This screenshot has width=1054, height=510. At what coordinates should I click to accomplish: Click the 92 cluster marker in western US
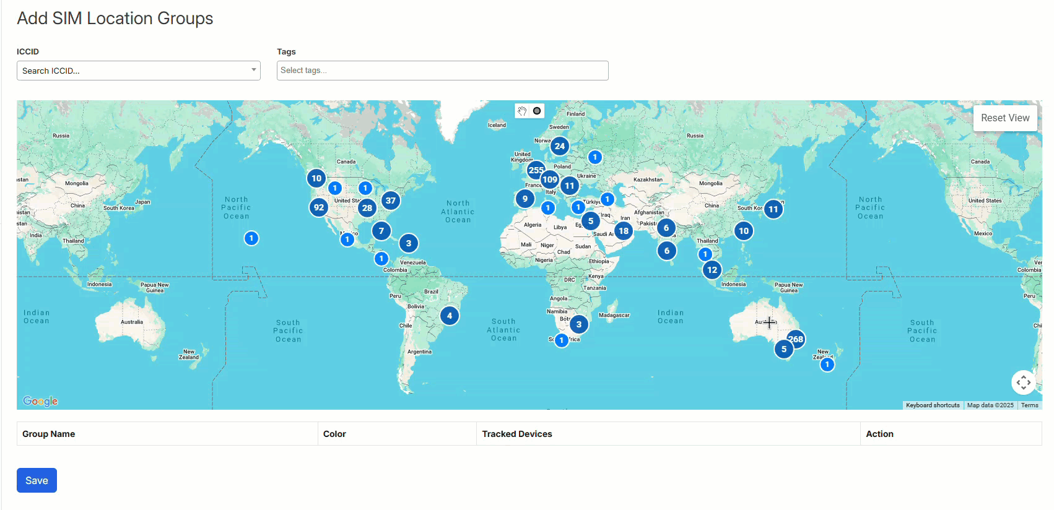coord(319,207)
